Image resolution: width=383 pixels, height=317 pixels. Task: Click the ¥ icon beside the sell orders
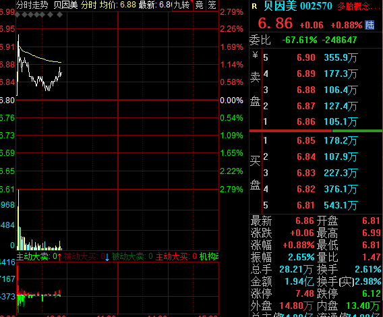pos(255,55)
